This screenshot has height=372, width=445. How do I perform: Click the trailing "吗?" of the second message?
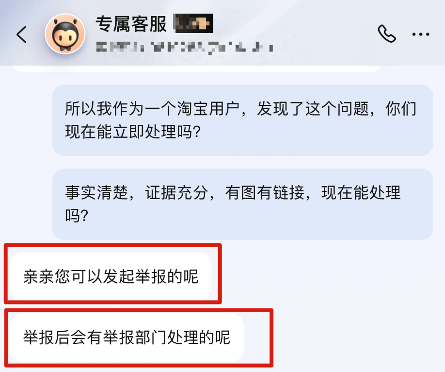click(77, 215)
